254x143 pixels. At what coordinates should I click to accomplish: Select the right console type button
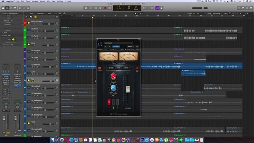[126, 68]
